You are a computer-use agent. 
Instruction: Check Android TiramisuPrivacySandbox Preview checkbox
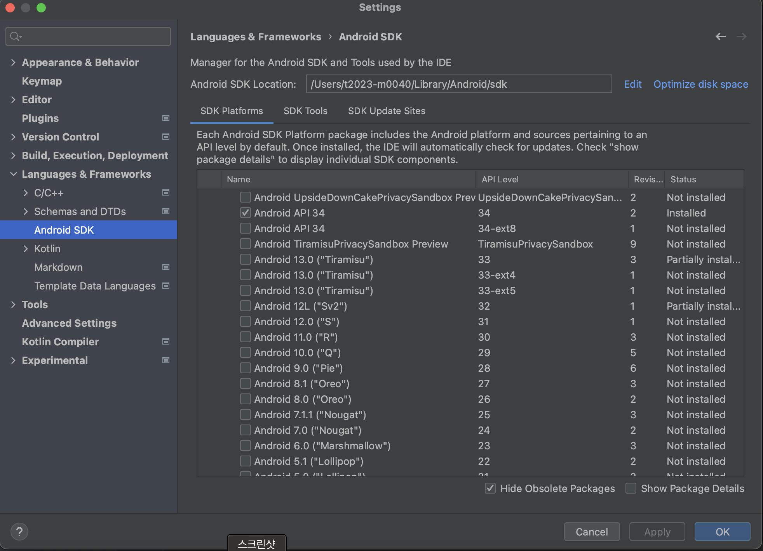[245, 244]
